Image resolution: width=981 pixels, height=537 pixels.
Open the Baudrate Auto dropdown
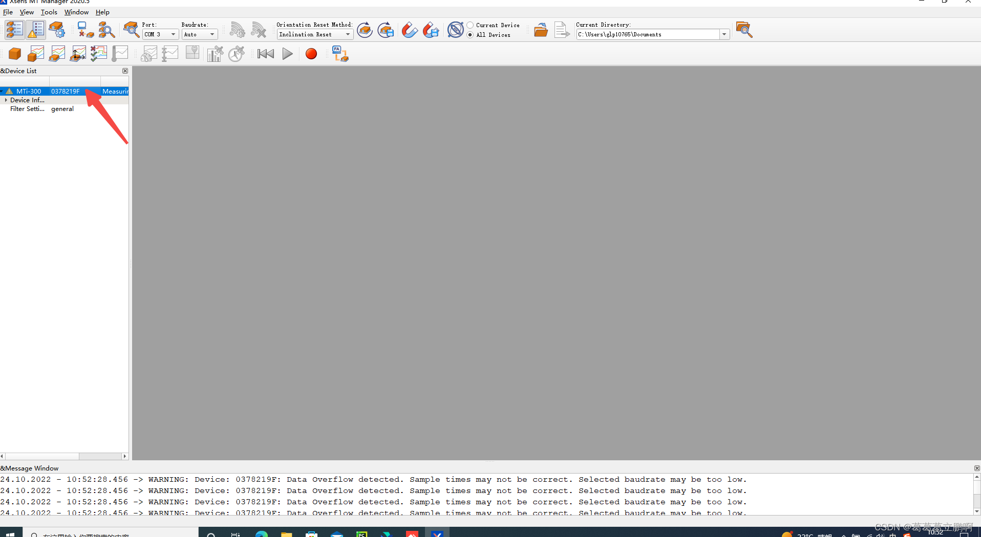(x=200, y=34)
